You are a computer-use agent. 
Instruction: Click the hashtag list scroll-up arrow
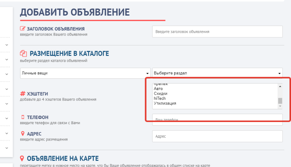coord(280,86)
